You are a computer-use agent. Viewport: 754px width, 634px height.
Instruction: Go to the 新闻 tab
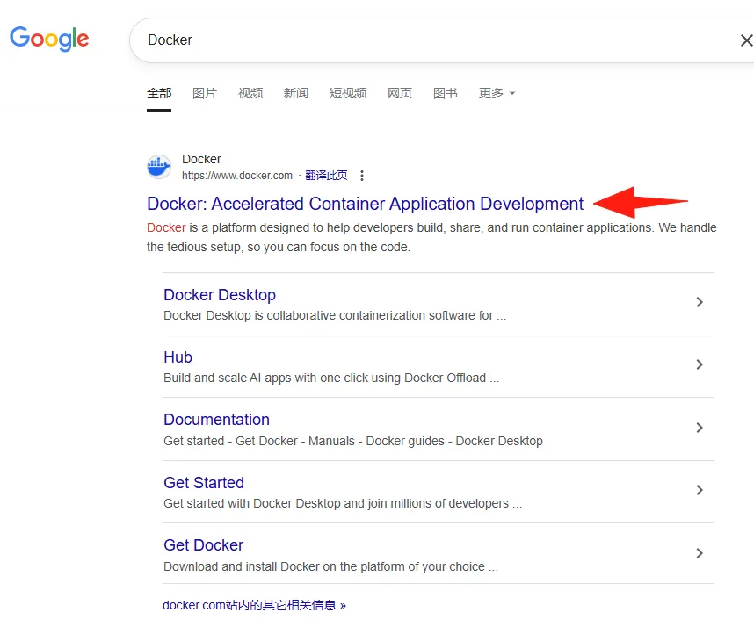click(x=296, y=93)
